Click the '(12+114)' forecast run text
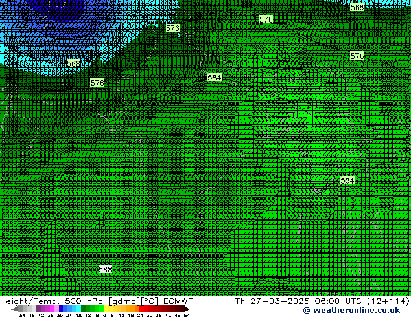The width and height of the screenshot is (411, 317). (x=388, y=301)
